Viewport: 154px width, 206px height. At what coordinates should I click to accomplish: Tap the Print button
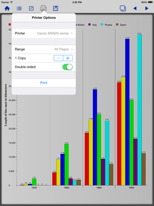tap(44, 83)
